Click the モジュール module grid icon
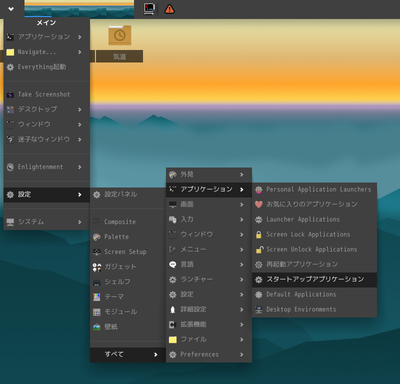Viewport: 400px width, 384px height. tap(96, 312)
